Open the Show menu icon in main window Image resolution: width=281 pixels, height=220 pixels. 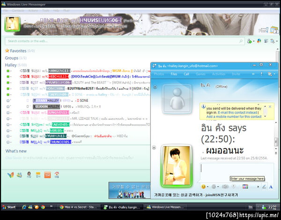[x=274, y=41]
